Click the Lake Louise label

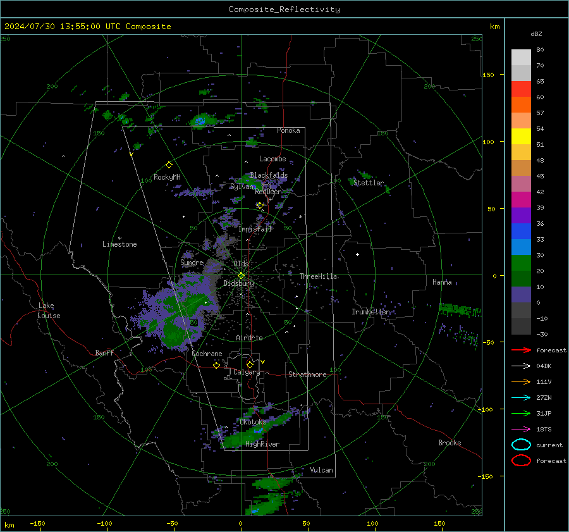pos(49,311)
